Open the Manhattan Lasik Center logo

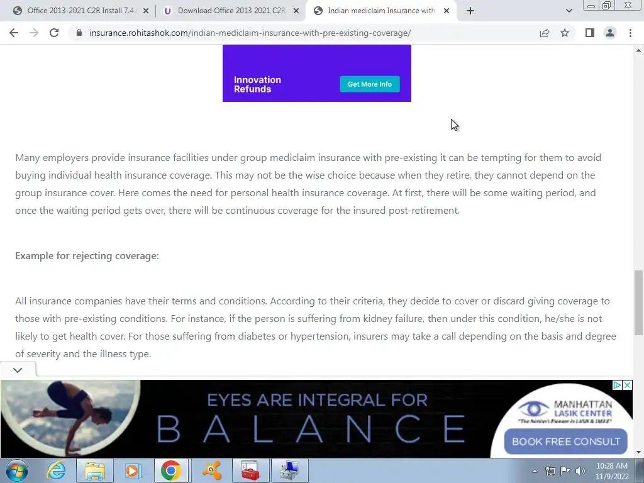(565, 411)
